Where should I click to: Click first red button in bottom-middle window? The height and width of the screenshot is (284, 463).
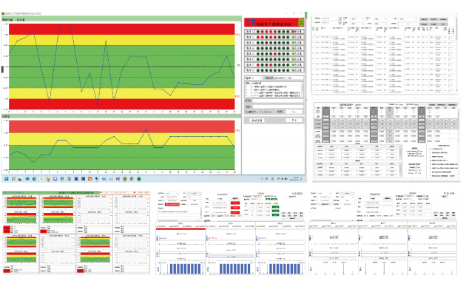click(x=235, y=203)
